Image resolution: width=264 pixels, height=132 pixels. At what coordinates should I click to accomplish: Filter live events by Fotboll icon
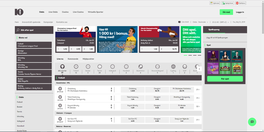(x=76, y=67)
